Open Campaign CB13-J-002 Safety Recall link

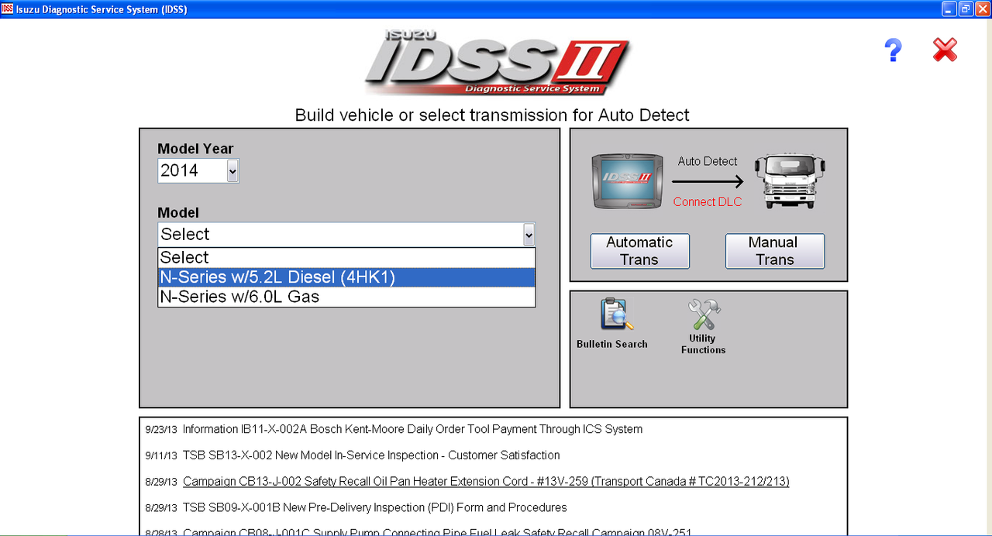click(486, 481)
